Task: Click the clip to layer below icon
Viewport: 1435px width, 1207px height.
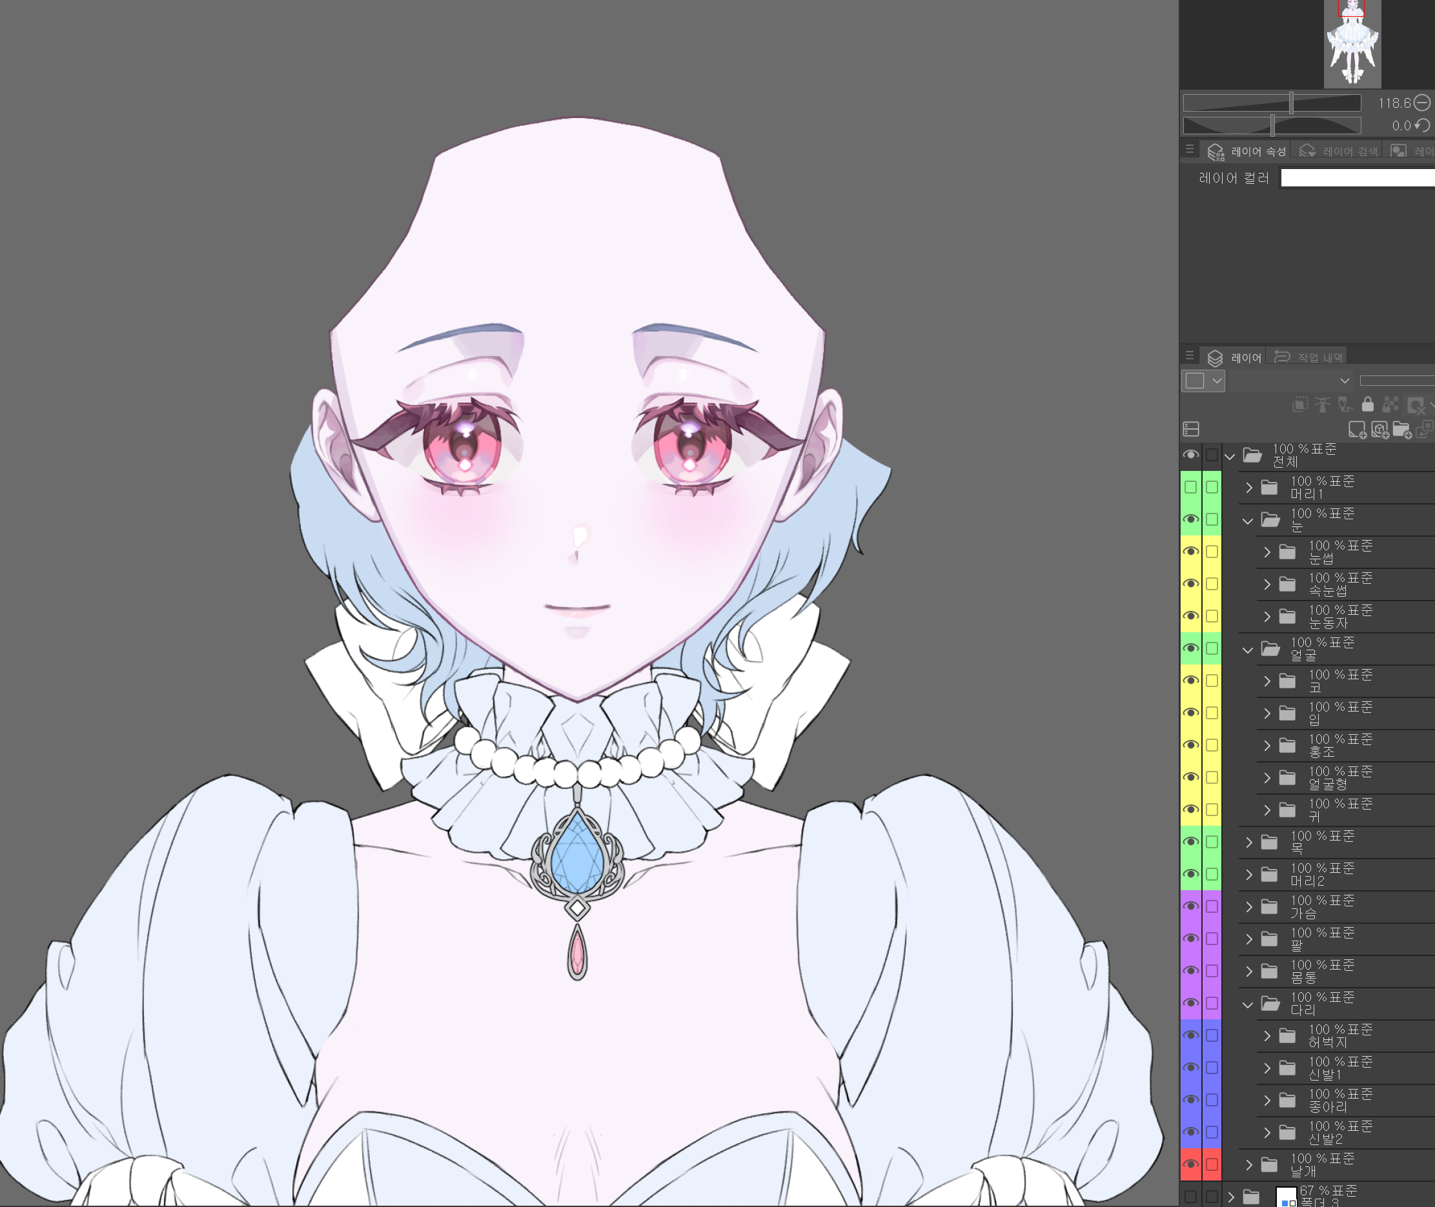Action: 1299,404
